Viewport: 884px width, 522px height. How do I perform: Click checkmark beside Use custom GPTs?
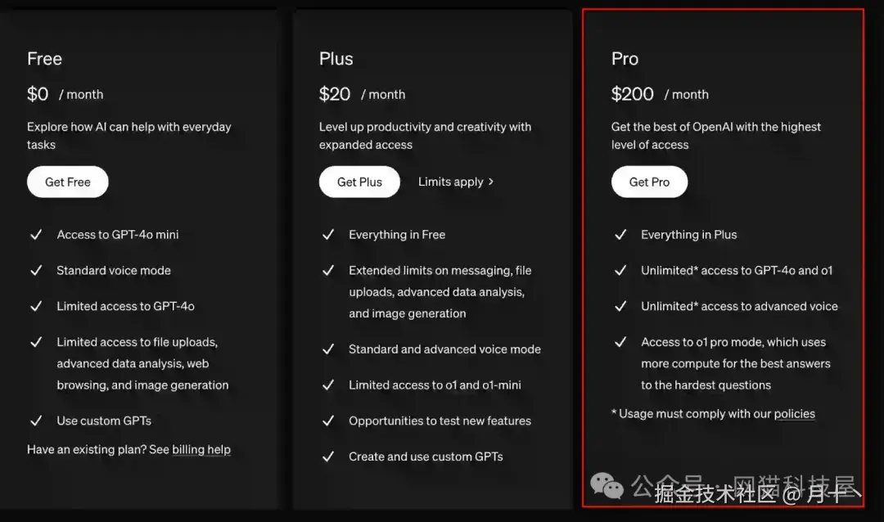click(36, 421)
